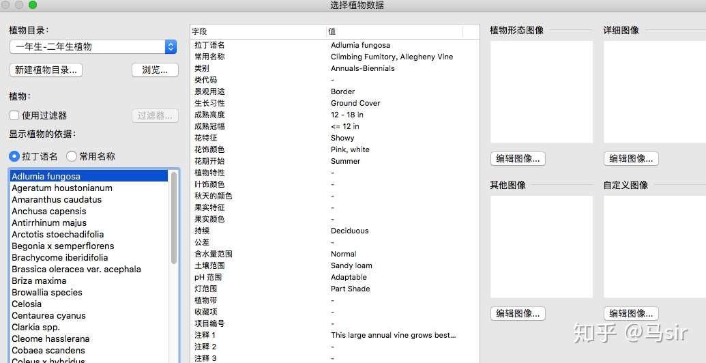Select Anchusa capensis in plant list
The height and width of the screenshot is (363, 706).
(89, 212)
